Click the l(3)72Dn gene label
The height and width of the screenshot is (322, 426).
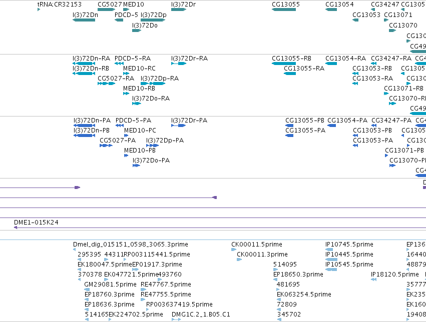coord(85,15)
